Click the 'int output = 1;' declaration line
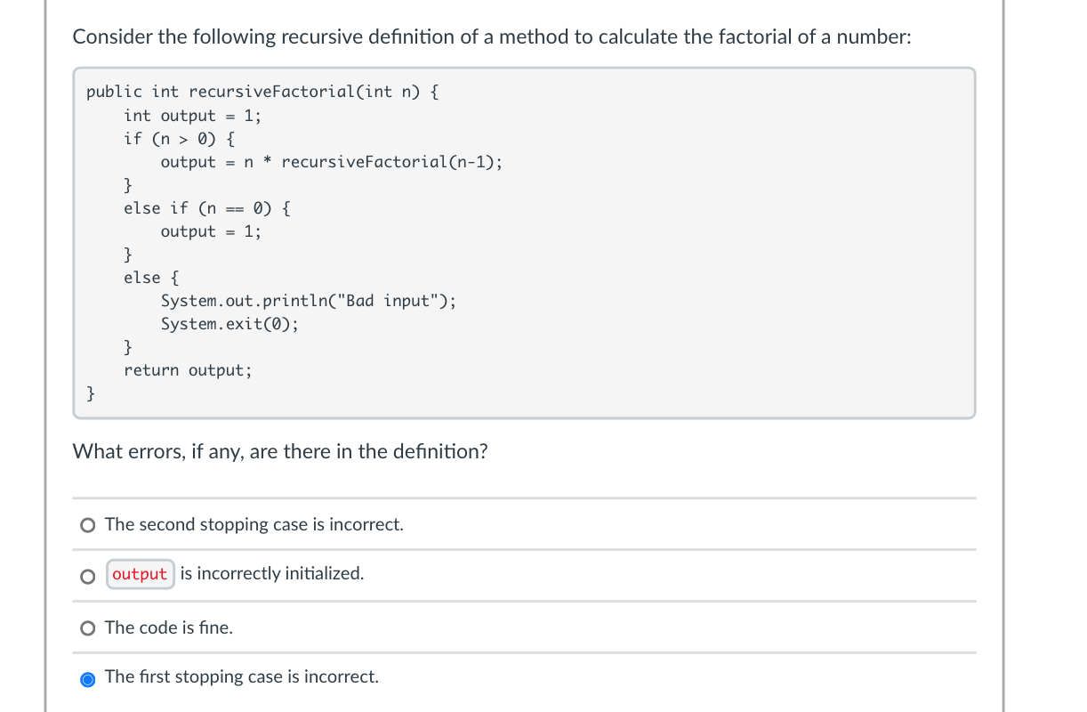Viewport: 1087px width, 712px height. click(x=193, y=115)
